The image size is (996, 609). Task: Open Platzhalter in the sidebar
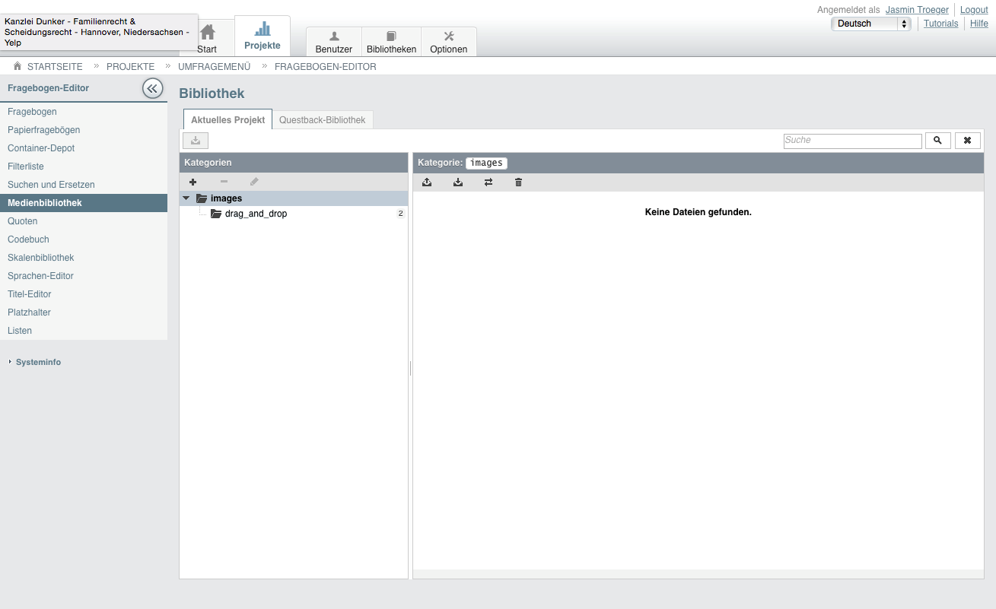[x=84, y=312]
